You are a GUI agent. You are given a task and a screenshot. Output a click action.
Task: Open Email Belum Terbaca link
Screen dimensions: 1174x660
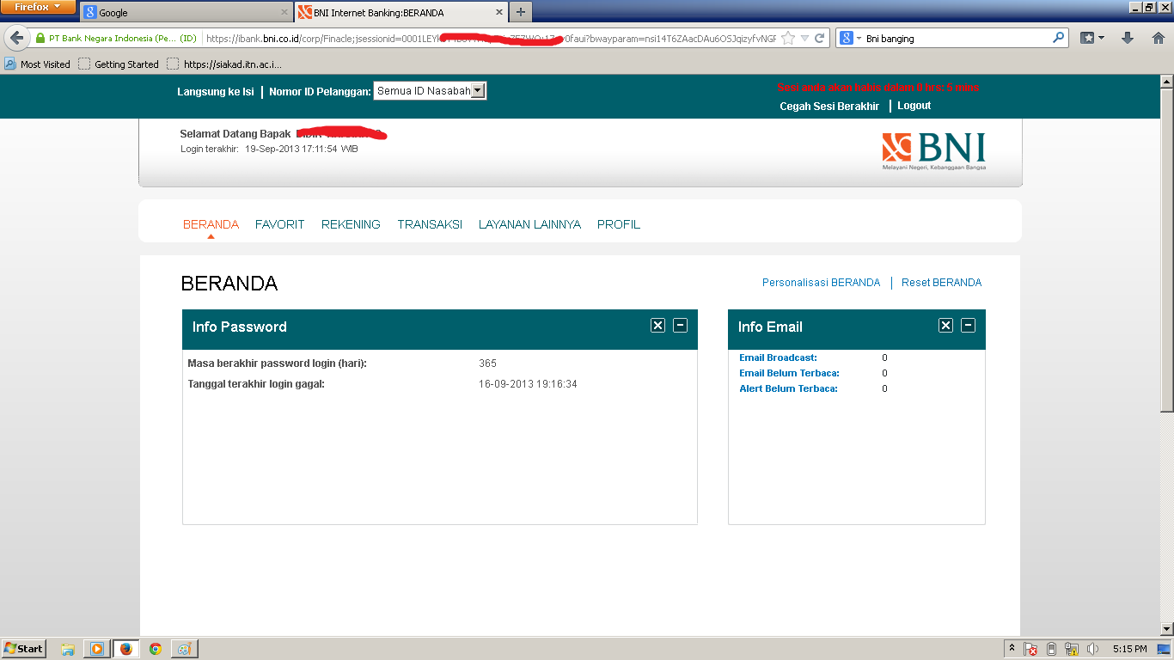tap(790, 373)
